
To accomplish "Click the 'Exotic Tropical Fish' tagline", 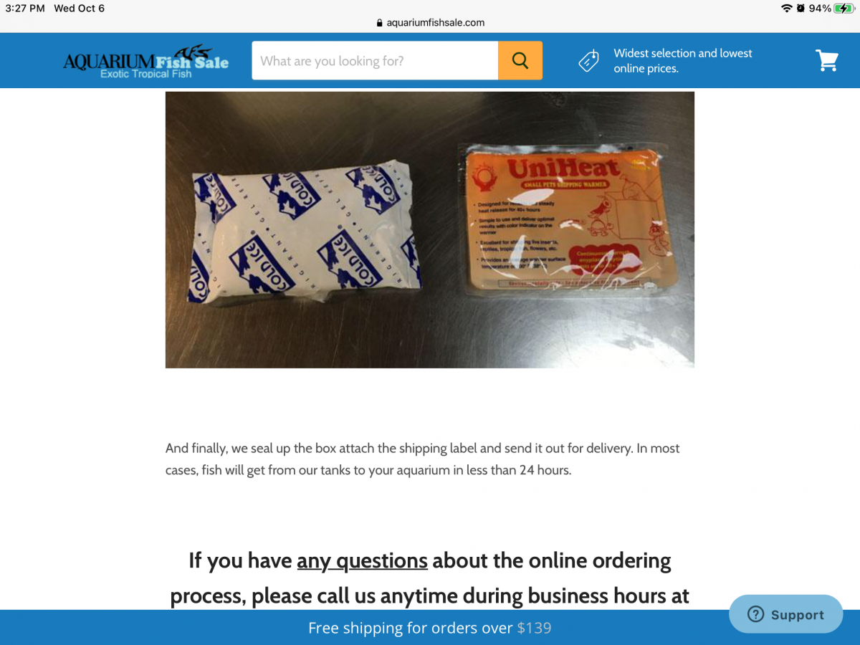I will coord(146,74).
